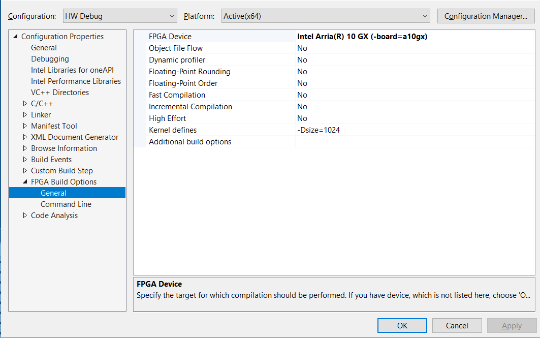Click the Kernel defines value field
The width and height of the screenshot is (540, 338).
[x=414, y=130]
